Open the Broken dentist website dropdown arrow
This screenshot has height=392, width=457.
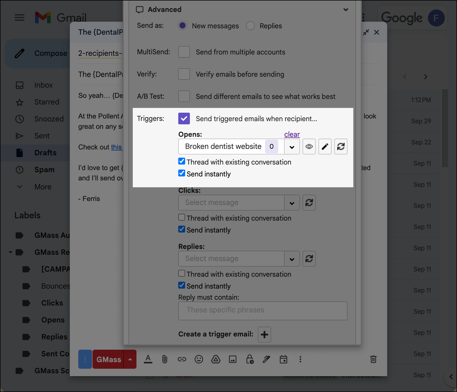coord(292,147)
